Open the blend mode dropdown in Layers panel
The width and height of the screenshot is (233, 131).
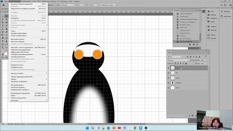click(x=178, y=60)
